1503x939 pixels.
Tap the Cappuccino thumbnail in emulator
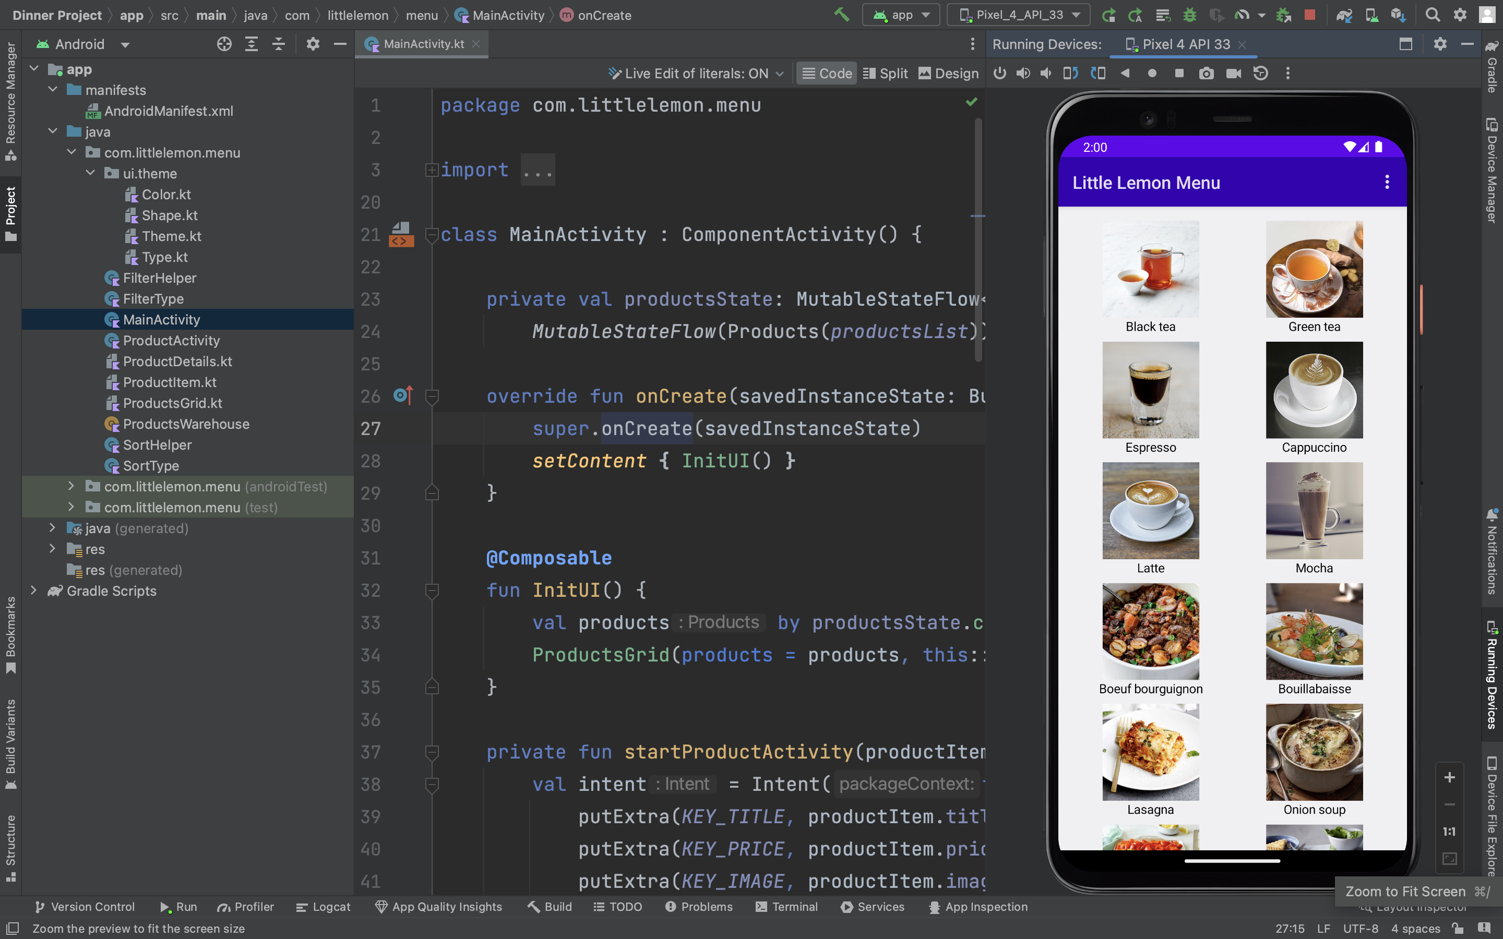(x=1314, y=390)
